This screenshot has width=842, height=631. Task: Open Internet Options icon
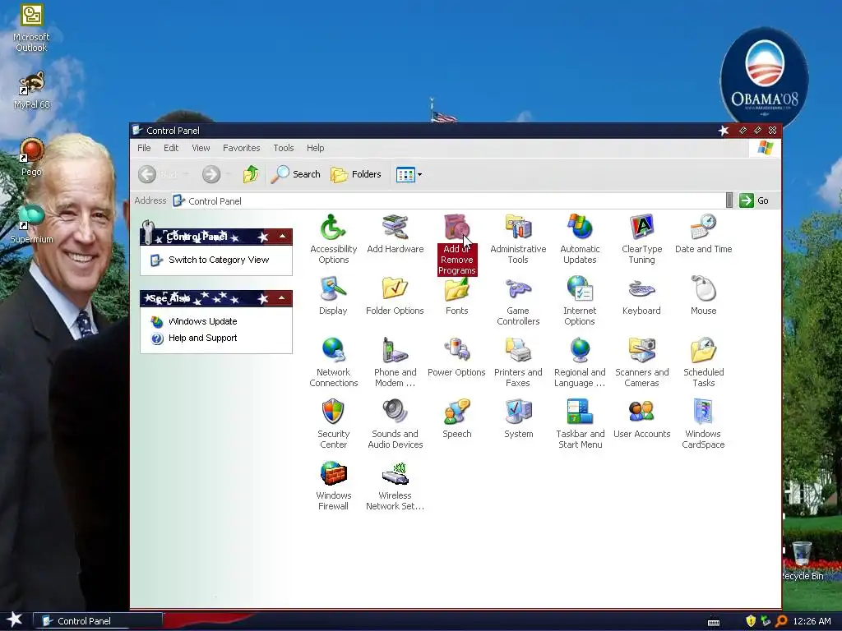coord(580,301)
